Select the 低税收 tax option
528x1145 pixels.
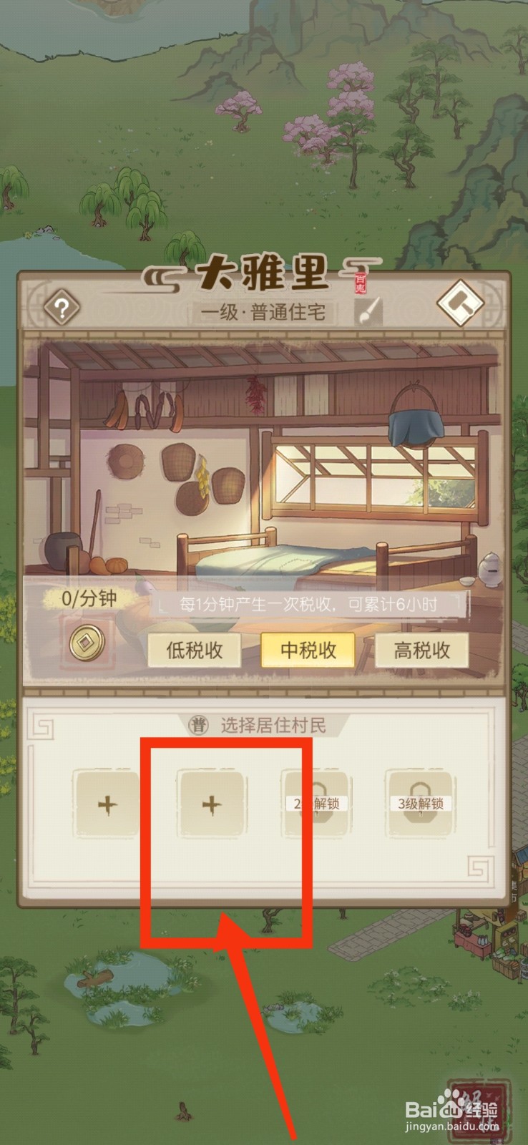(x=195, y=651)
